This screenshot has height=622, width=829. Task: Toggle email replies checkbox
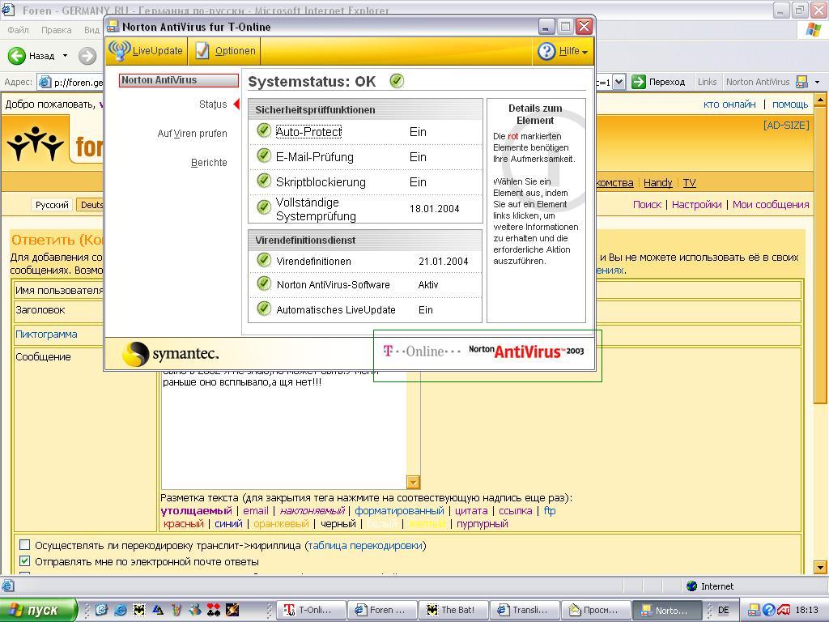click(x=24, y=560)
